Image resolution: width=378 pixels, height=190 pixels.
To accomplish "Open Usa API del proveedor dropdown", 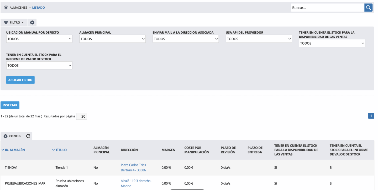I will [x=259, y=39].
